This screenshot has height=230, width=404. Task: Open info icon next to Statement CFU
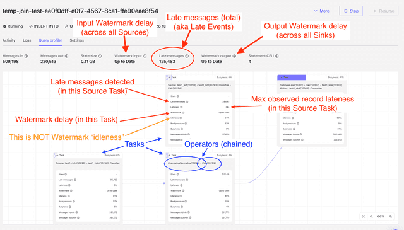[x=276, y=56]
